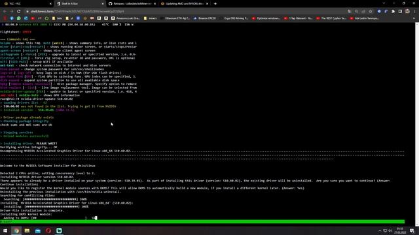
Task: Click the 'nvidia-driver-update 510.60.02' command line
Action: click(x=37, y=99)
